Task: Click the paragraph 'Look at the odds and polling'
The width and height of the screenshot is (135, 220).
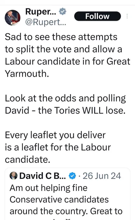Action: (65, 104)
